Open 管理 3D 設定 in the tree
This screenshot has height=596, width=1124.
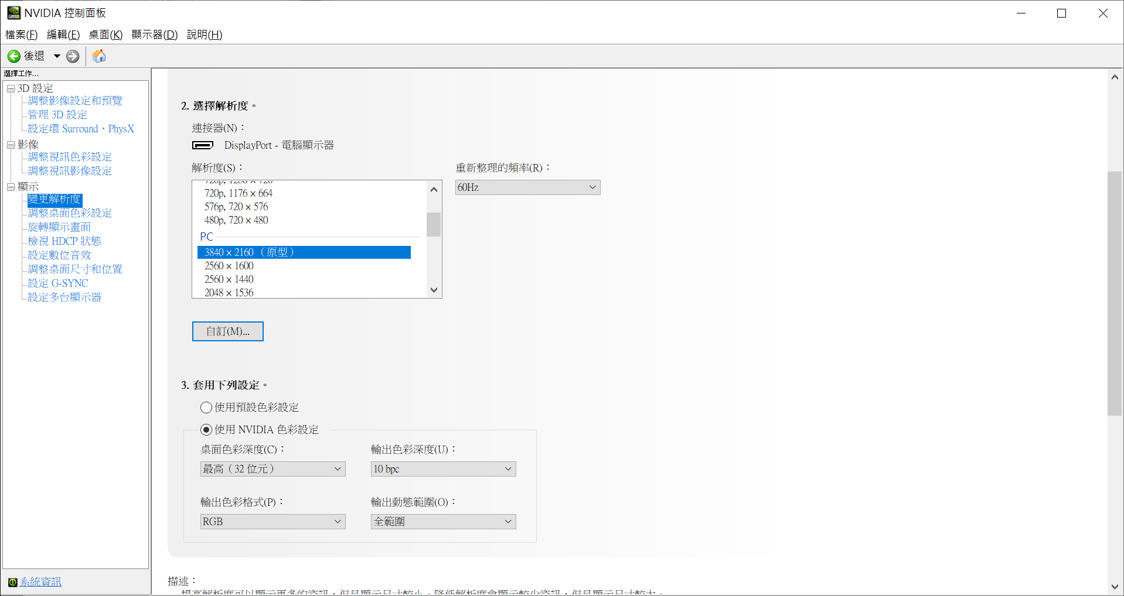click(57, 115)
